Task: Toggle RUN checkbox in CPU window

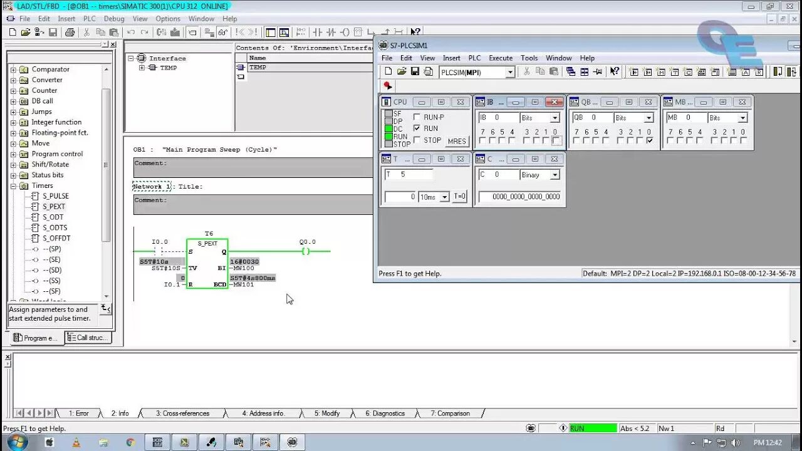Action: [417, 128]
